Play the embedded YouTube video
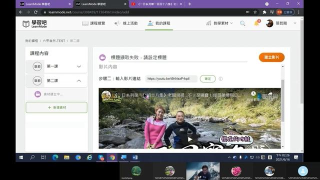The image size is (320, 180). 190,139
